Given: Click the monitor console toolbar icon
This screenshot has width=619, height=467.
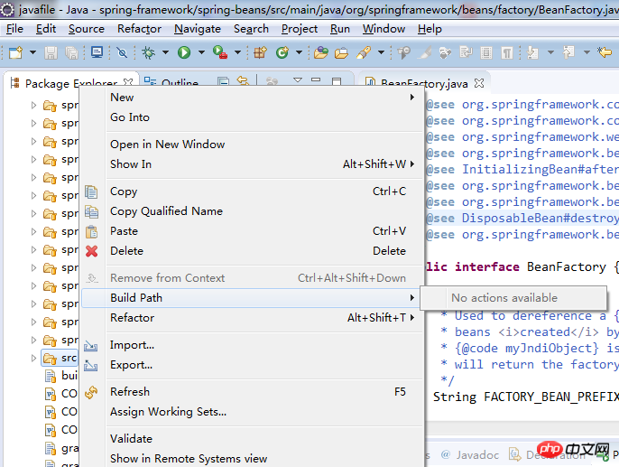Looking at the screenshot, I should coord(97,52).
